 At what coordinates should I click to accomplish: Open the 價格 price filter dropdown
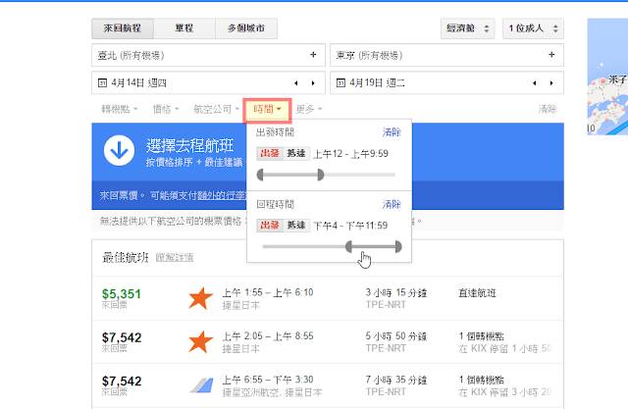click(x=166, y=109)
